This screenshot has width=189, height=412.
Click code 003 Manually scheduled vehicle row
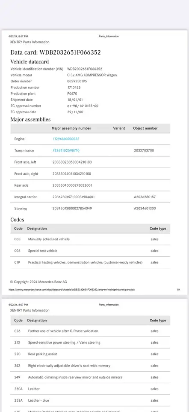pos(90,239)
